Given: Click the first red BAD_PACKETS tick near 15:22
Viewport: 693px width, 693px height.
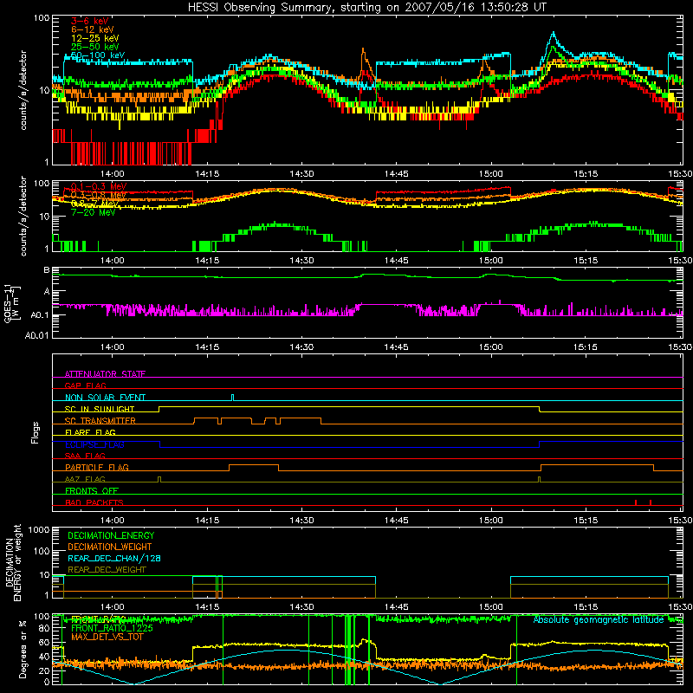Looking at the screenshot, I should point(636,502).
